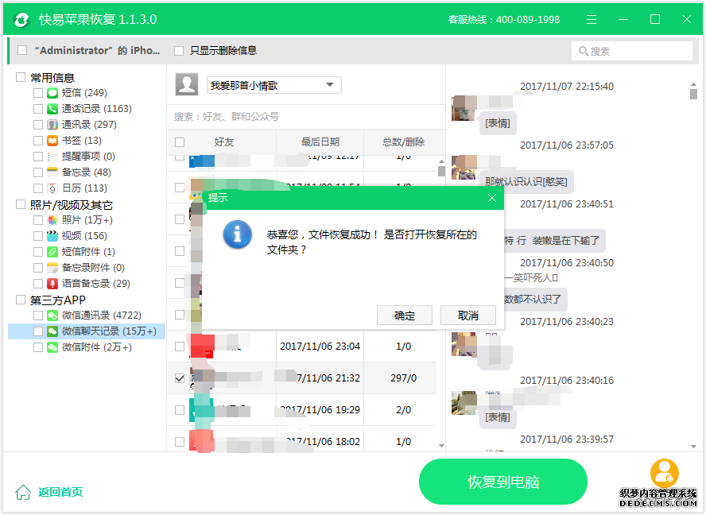Click the 返回首页 link
The height and width of the screenshot is (515, 706).
pos(60,492)
